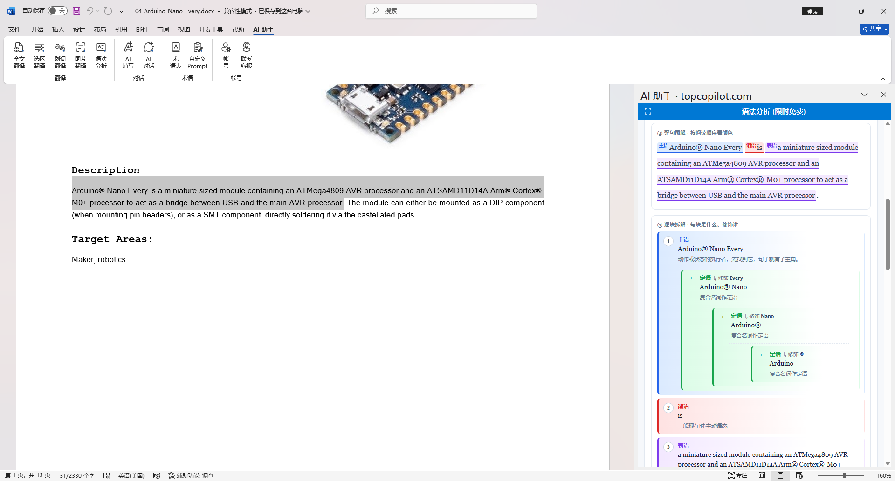
Task: Select the 选区翻译 selection translate tool
Action: (40, 55)
